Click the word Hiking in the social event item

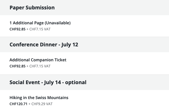coord(15,98)
